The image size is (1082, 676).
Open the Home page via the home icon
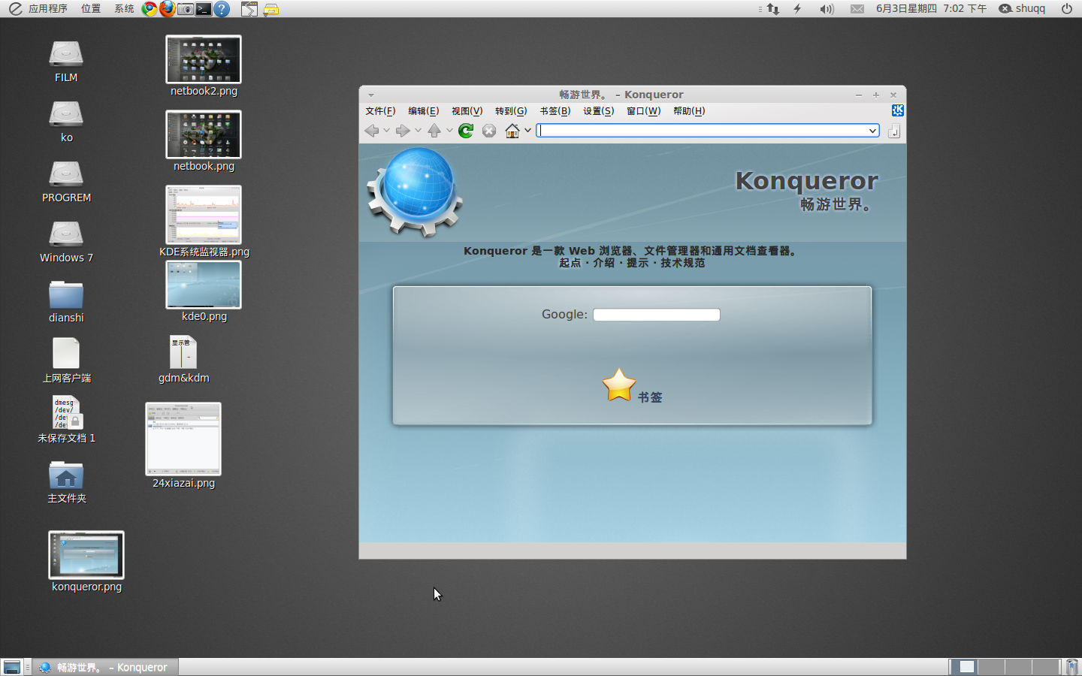click(x=514, y=130)
